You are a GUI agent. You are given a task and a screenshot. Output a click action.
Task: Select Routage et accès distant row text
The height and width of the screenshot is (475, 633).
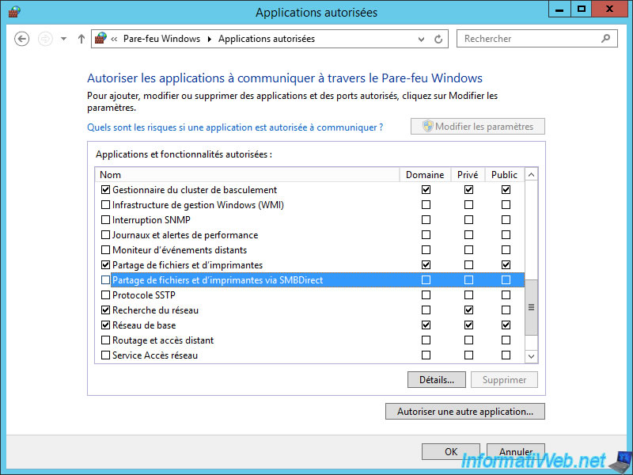coord(163,340)
